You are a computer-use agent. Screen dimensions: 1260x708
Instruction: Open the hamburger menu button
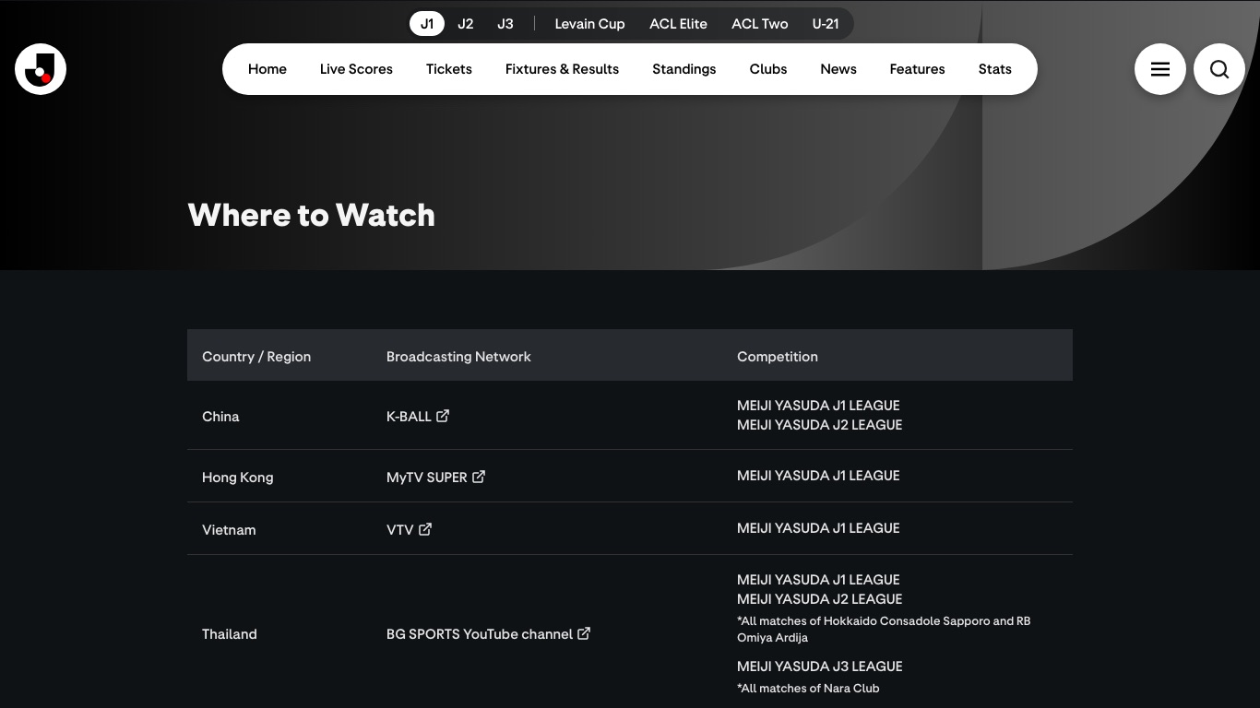(x=1159, y=69)
